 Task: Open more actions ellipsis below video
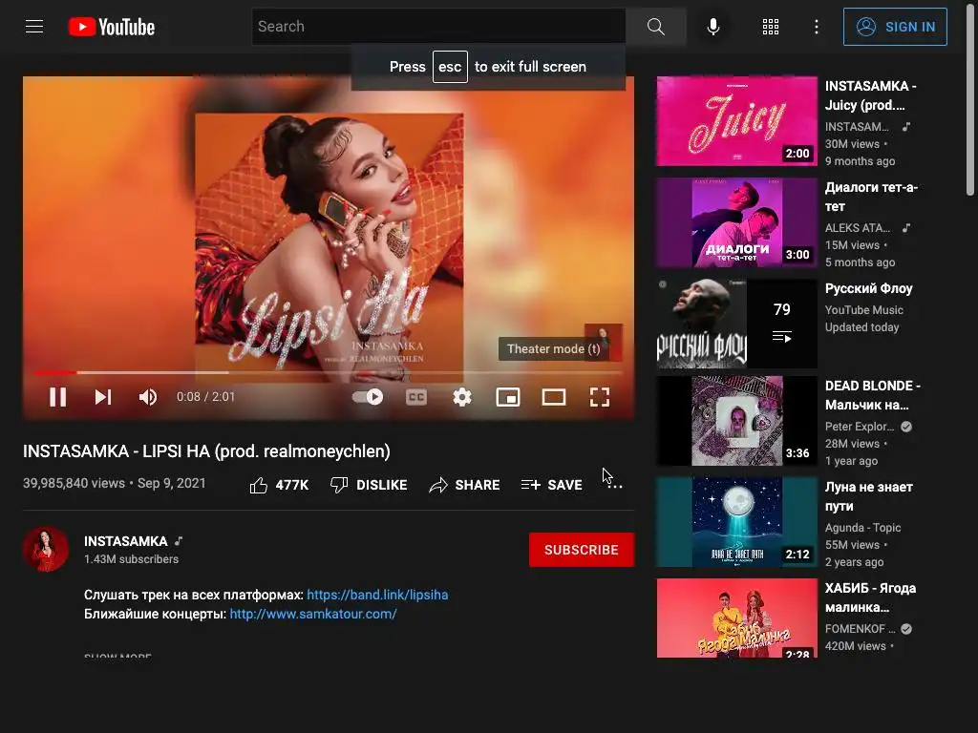point(614,485)
